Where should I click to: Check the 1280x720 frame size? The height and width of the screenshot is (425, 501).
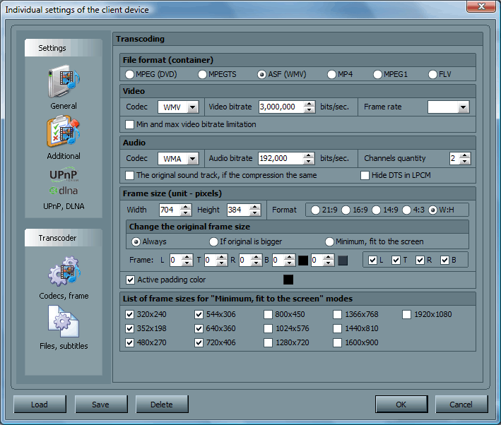tap(268, 342)
